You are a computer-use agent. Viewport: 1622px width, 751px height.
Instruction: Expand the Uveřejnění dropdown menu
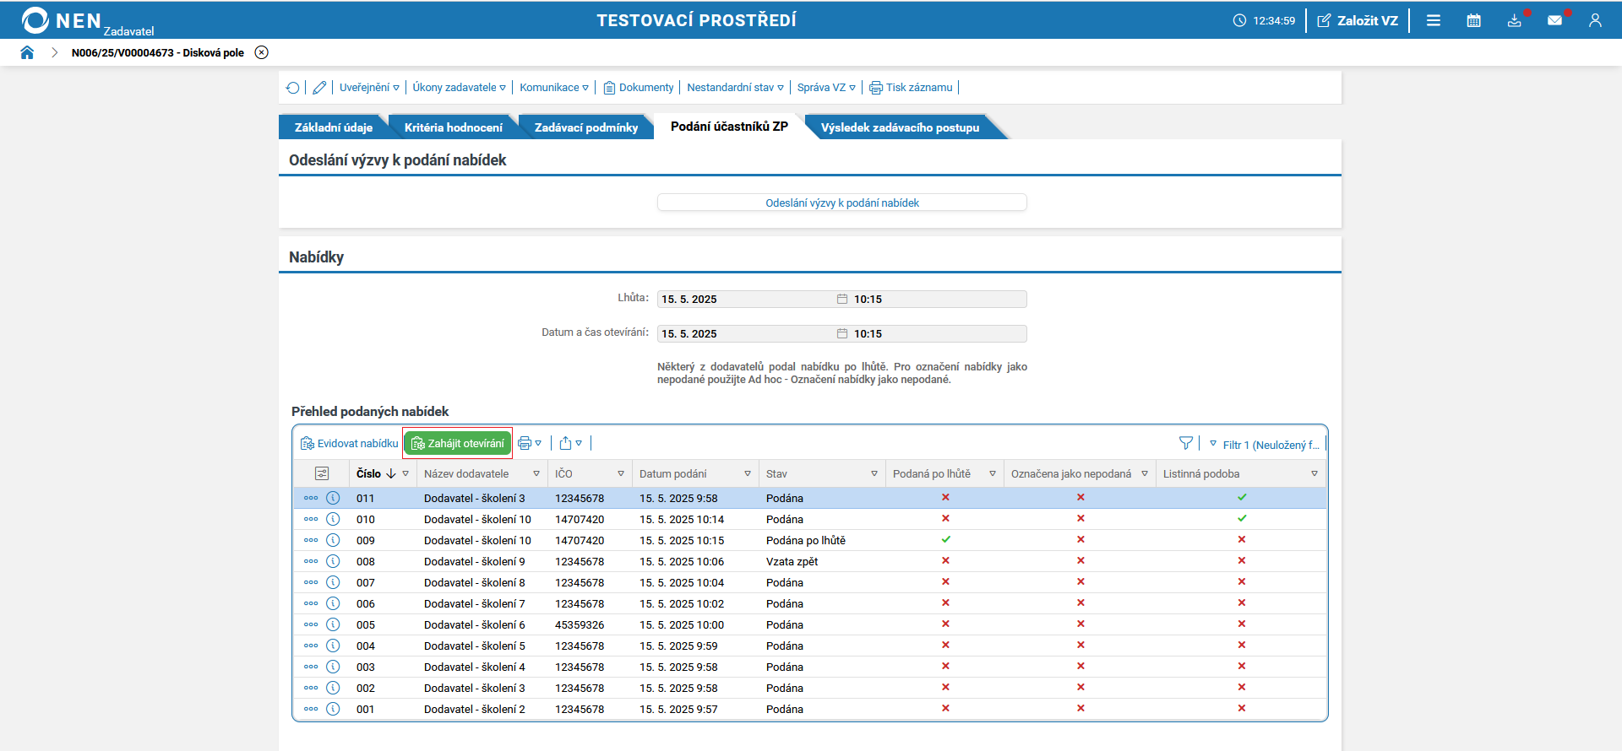(369, 88)
